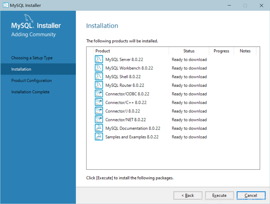Click the MySQL Server 8.0.22 product icon
This screenshot has width=270, height=204.
tap(99, 59)
